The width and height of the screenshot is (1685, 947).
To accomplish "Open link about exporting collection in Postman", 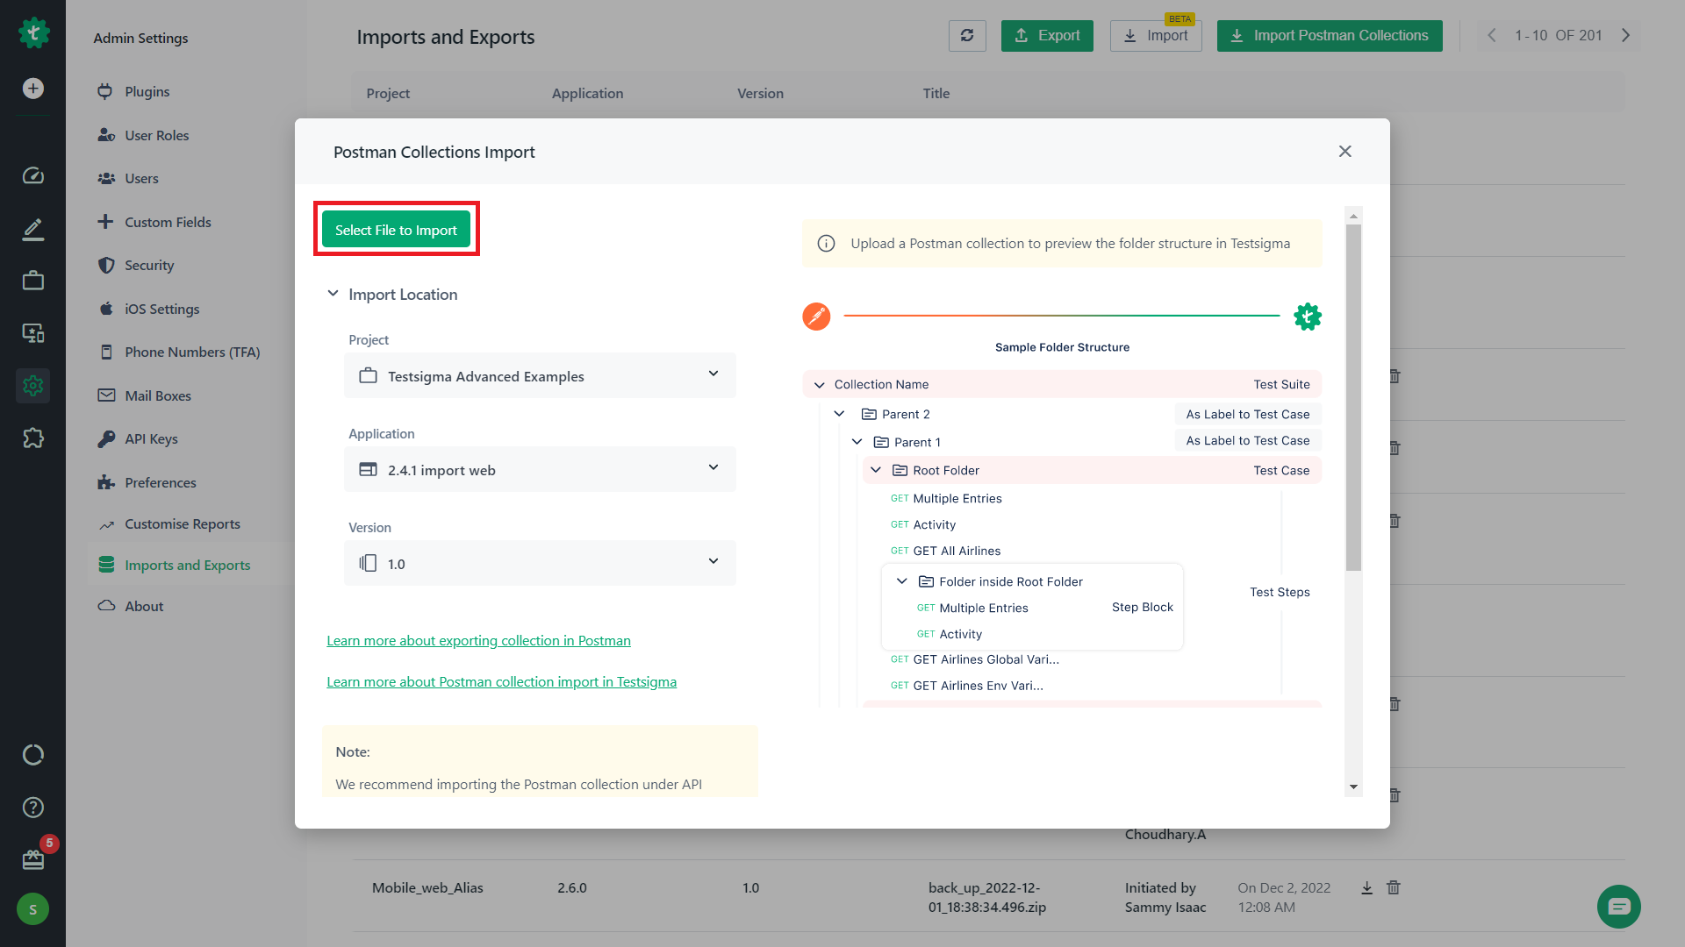I will tap(478, 641).
